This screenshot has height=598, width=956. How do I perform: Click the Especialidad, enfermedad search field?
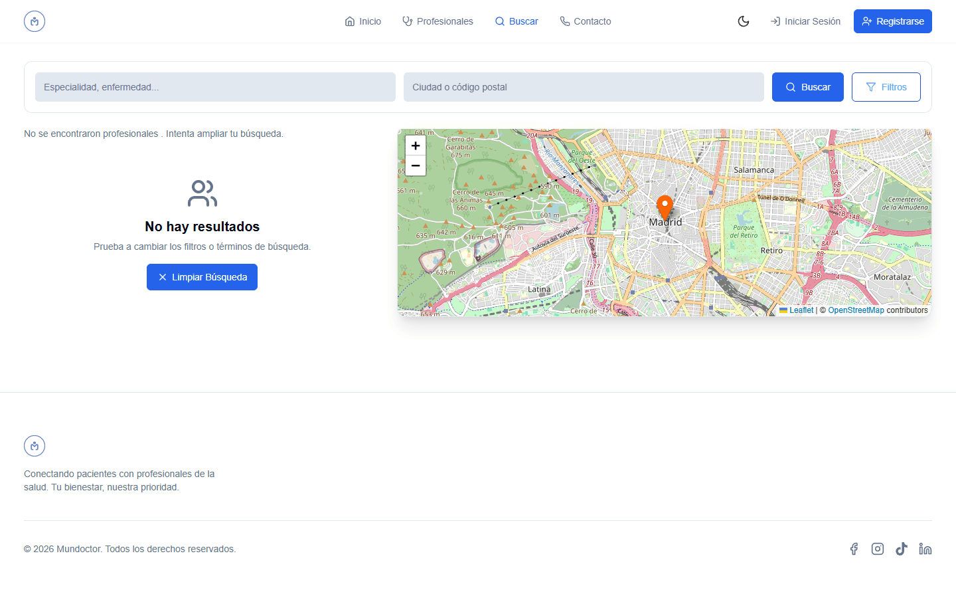215,86
